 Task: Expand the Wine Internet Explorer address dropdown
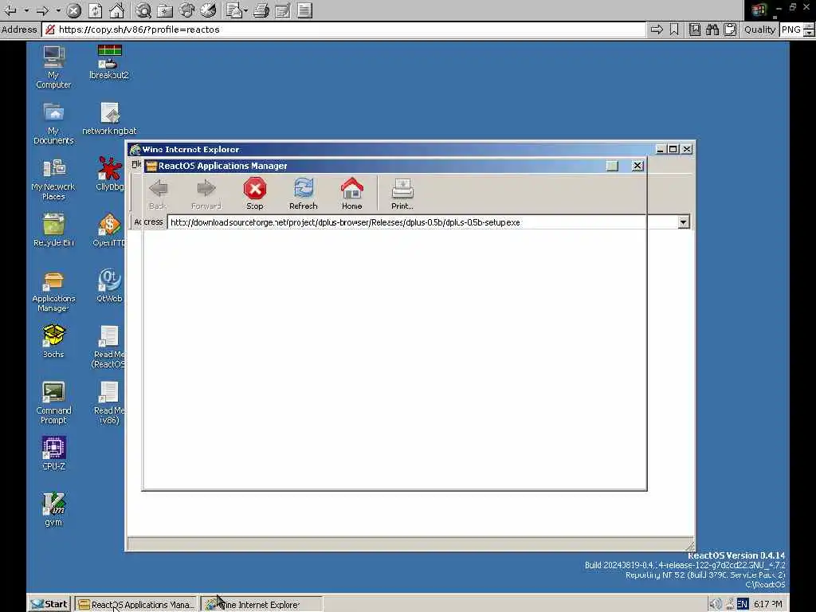click(683, 222)
